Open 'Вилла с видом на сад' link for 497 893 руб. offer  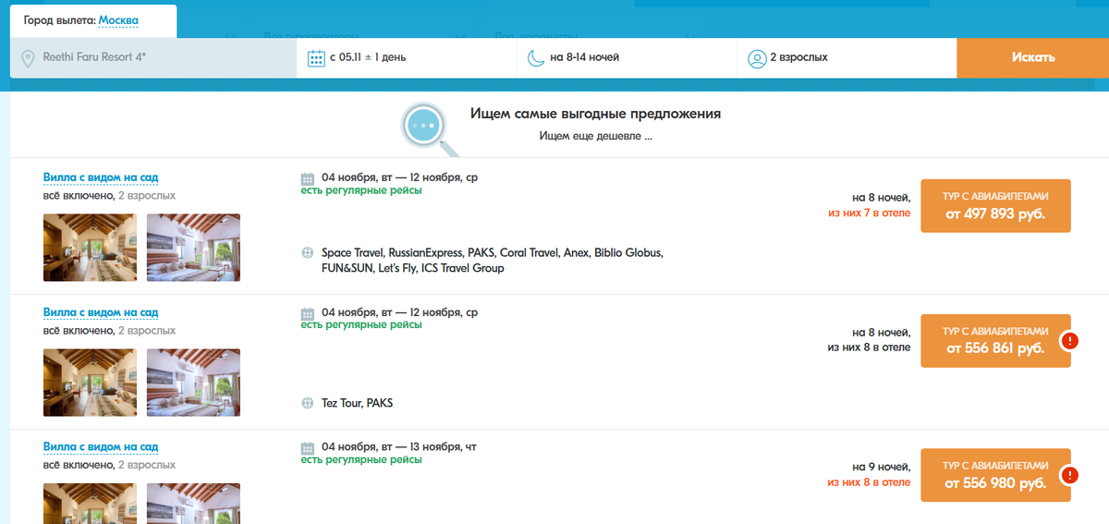click(x=101, y=178)
